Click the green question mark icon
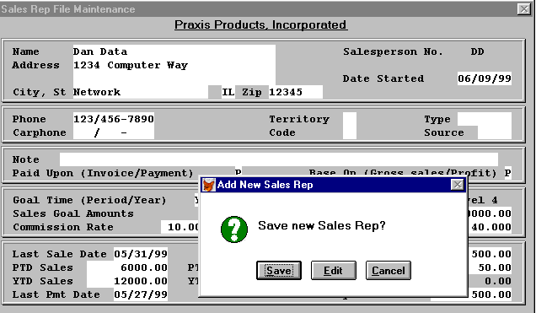The width and height of the screenshot is (536, 313). [x=234, y=229]
